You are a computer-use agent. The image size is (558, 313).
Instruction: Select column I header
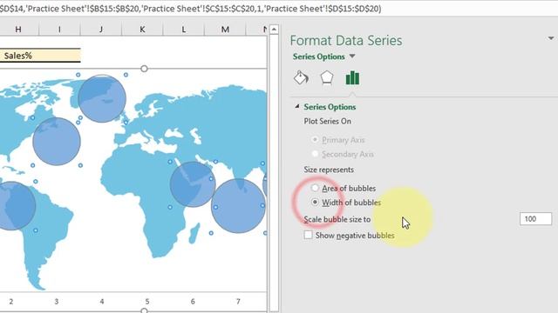(x=59, y=30)
